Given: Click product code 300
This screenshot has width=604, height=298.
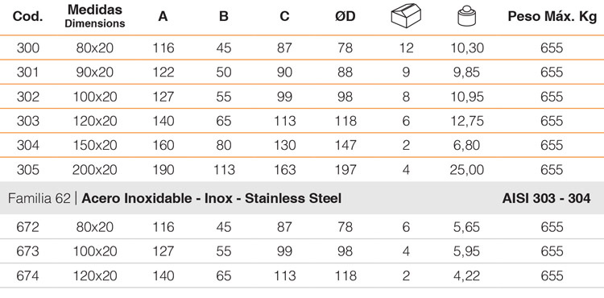Looking at the screenshot, I should (28, 48).
